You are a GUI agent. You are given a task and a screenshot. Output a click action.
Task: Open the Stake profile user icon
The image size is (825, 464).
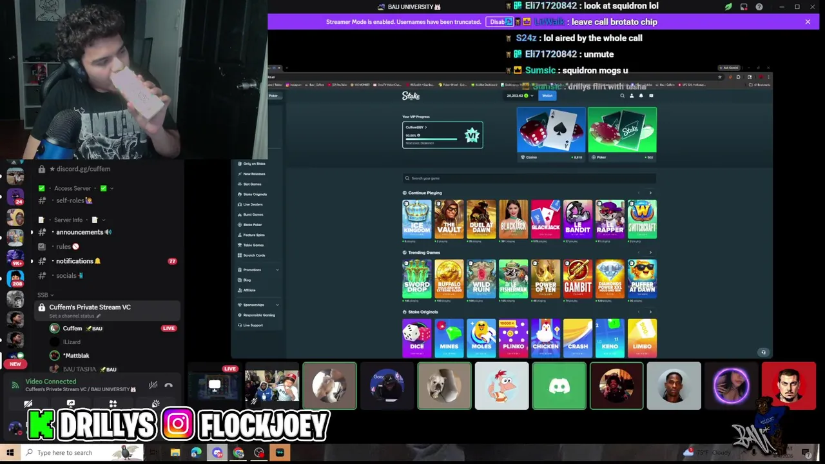[x=632, y=96]
